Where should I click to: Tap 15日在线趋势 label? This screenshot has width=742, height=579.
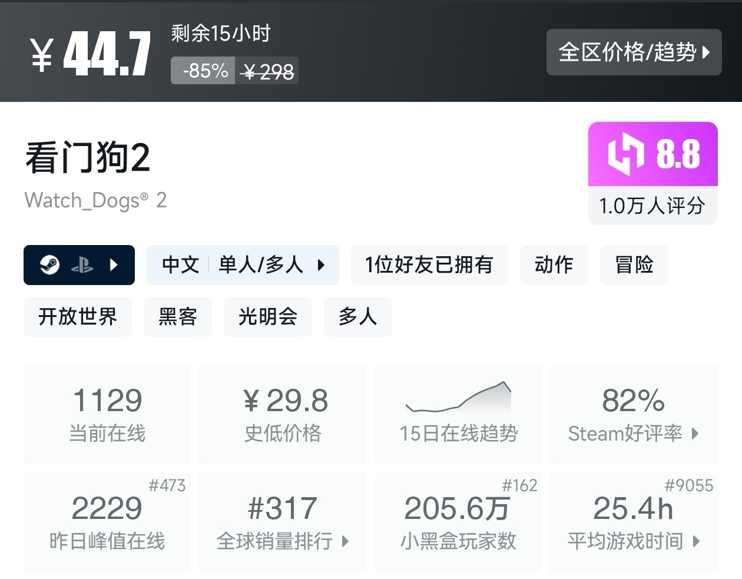point(459,434)
